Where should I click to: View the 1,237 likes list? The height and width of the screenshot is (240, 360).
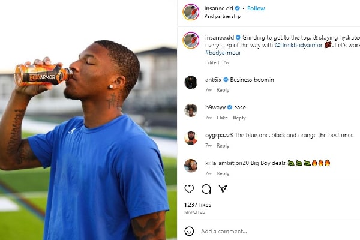coord(197,205)
